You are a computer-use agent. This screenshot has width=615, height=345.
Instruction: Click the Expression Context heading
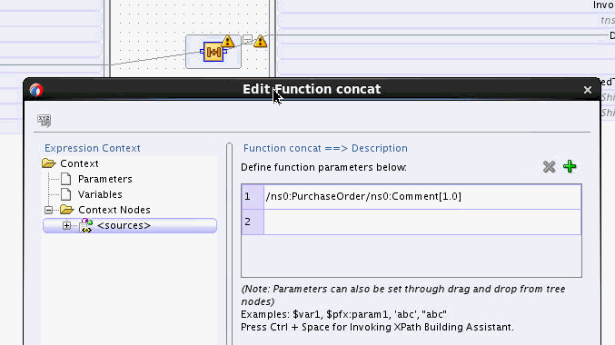click(x=92, y=148)
